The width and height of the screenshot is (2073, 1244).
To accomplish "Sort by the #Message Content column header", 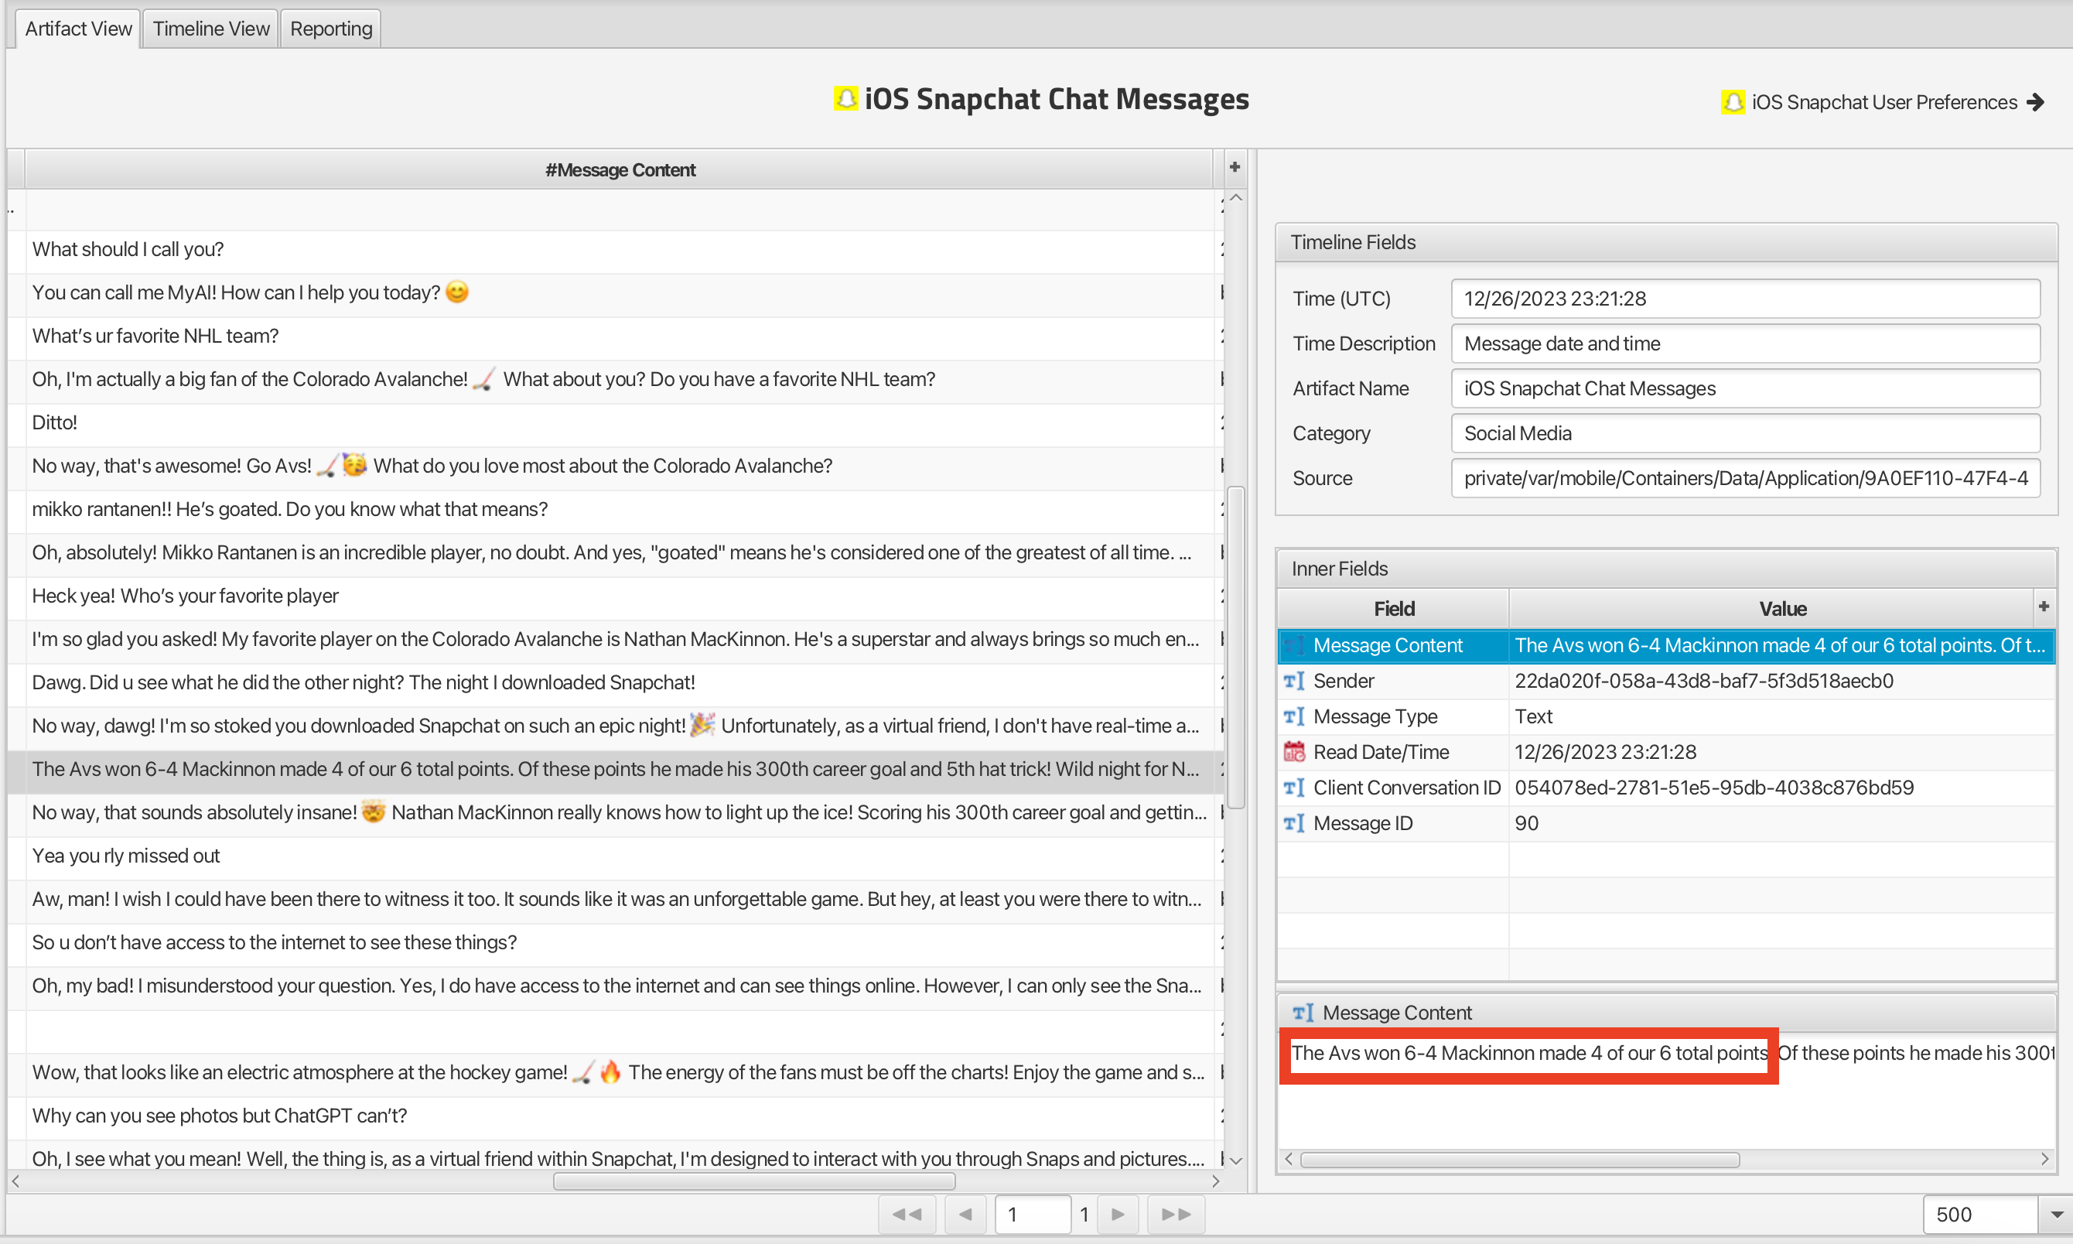I will [620, 169].
